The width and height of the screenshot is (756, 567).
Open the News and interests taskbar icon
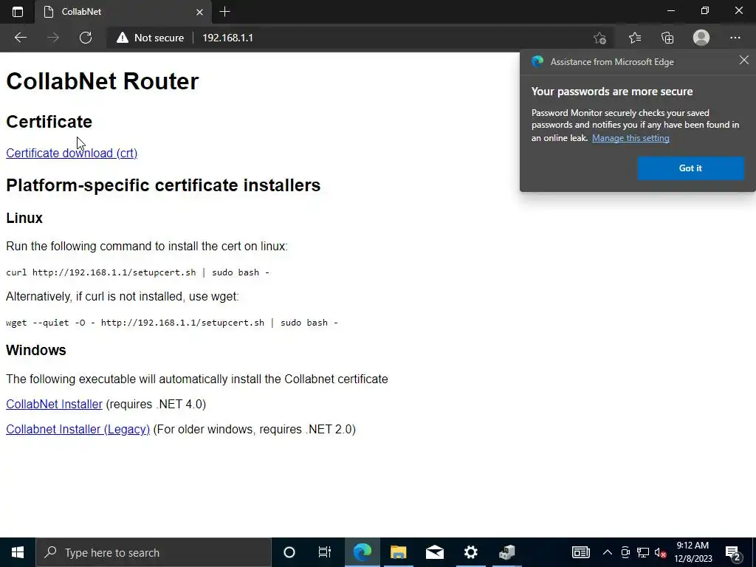click(580, 552)
